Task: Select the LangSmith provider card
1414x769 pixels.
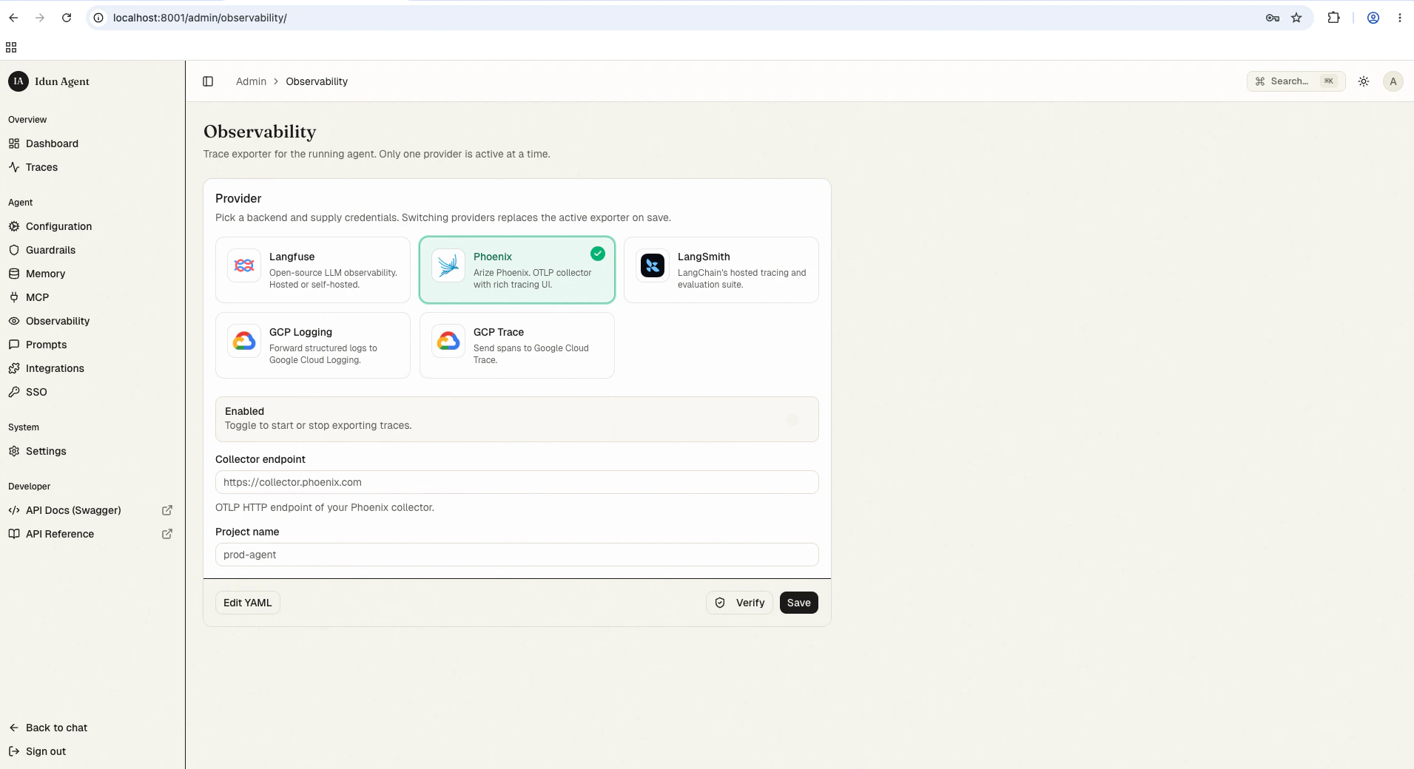Action: (x=721, y=270)
